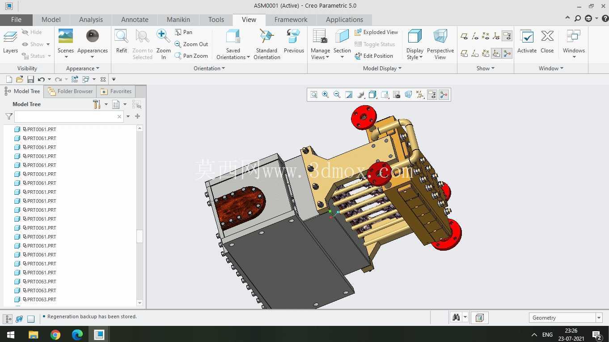Switch to the Analysis ribbon tab
Viewport: 609px width, 342px height.
click(91, 20)
